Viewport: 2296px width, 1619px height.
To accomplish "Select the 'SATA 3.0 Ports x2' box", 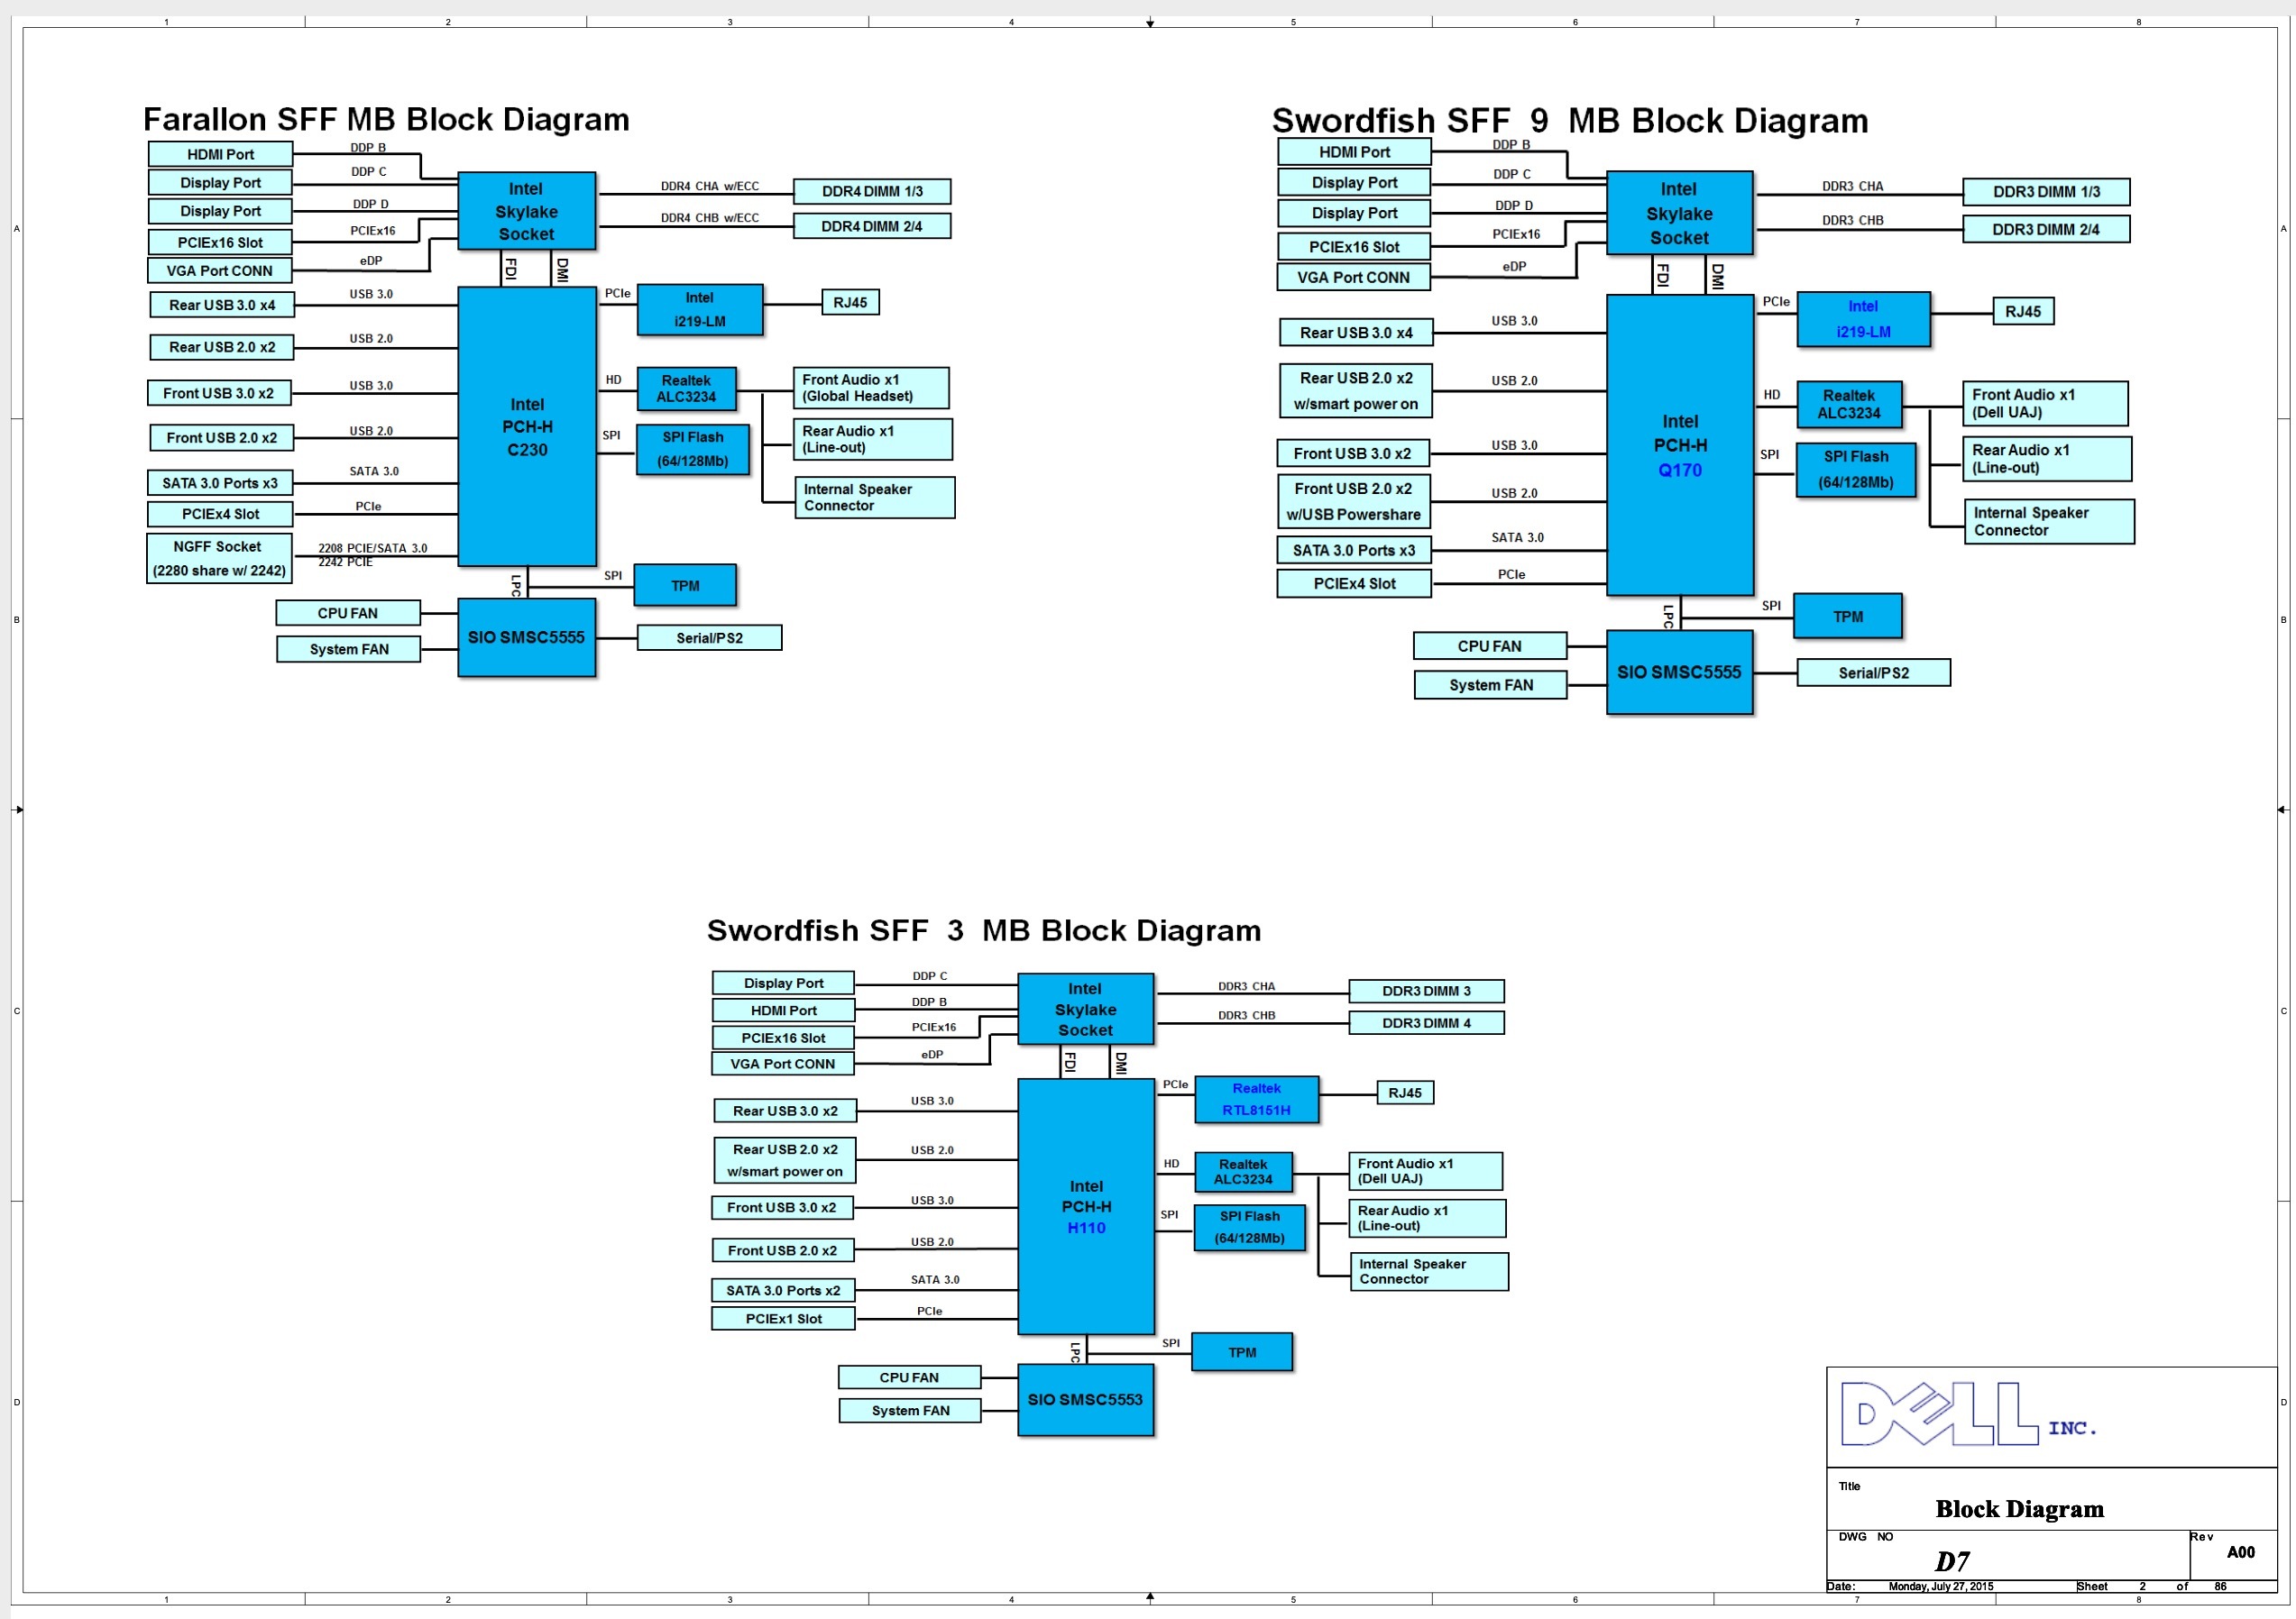I will 783,1291.
